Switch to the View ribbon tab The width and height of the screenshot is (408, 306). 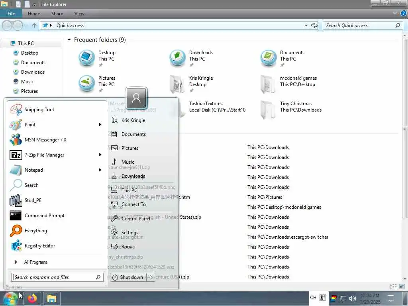pos(79,14)
